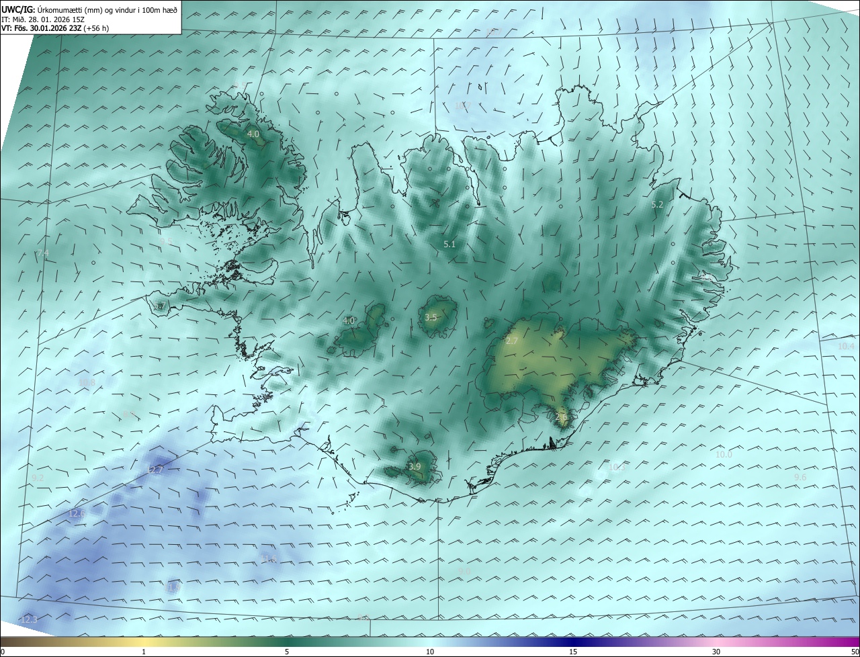Click the 3.9 value label on the map
860x657 pixels.
(x=415, y=466)
